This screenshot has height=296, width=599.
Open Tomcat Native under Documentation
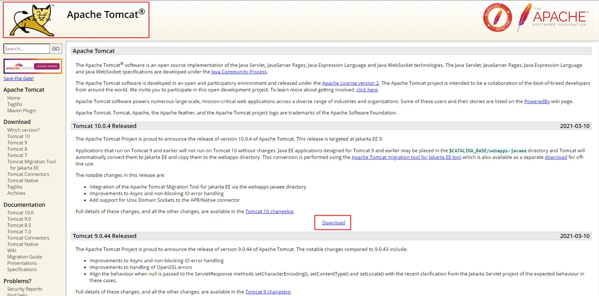click(23, 244)
